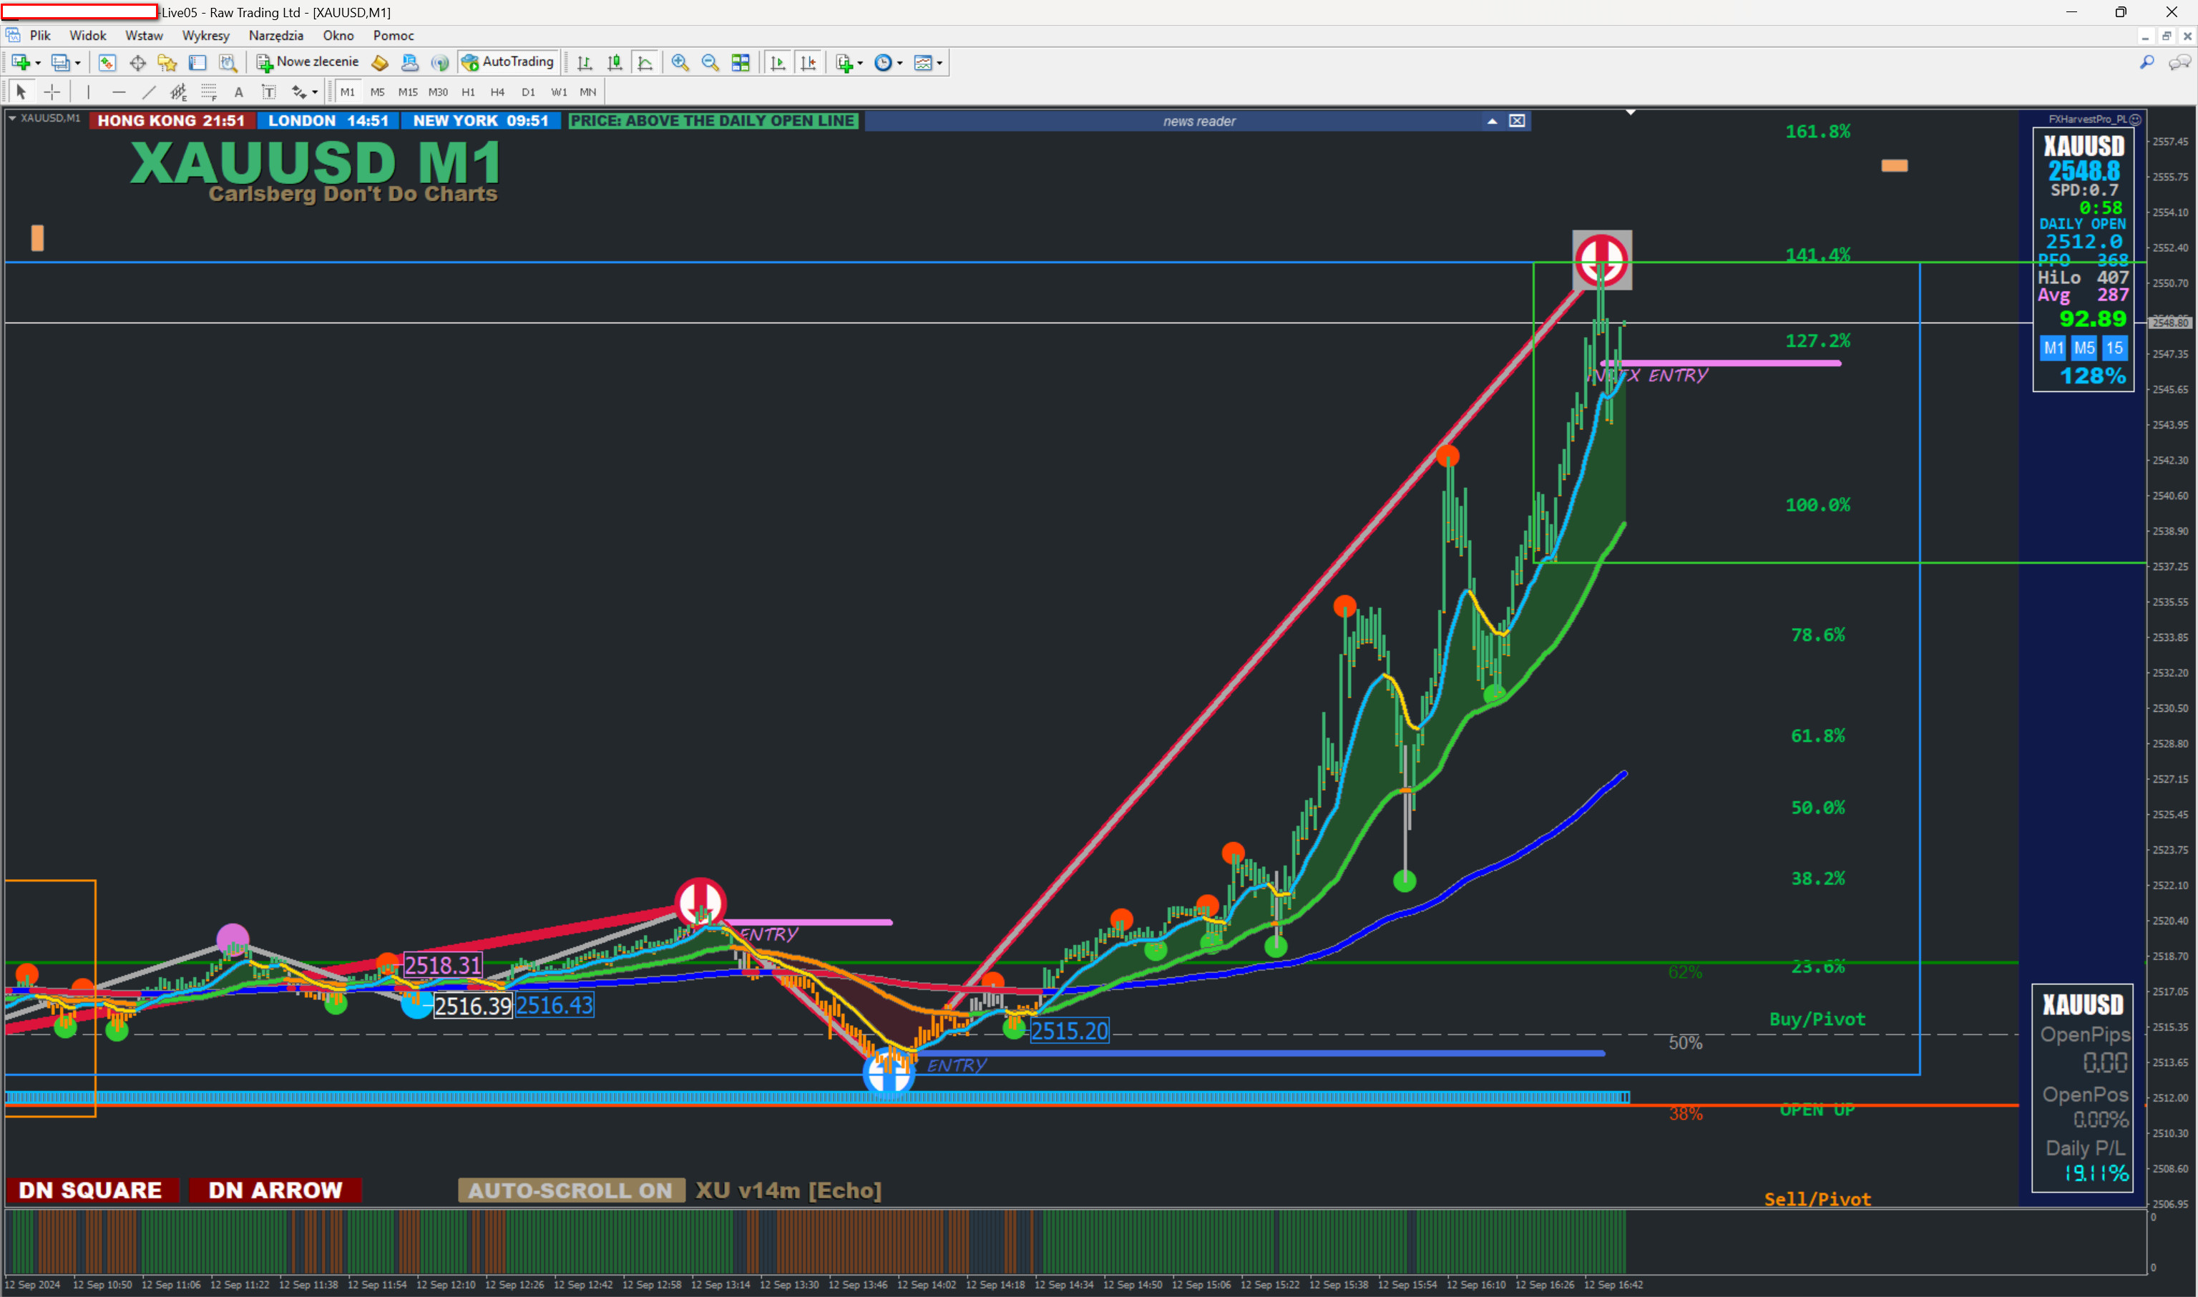Toggle AUTO-SCROLL ON chart button
This screenshot has width=2198, height=1297.
571,1190
